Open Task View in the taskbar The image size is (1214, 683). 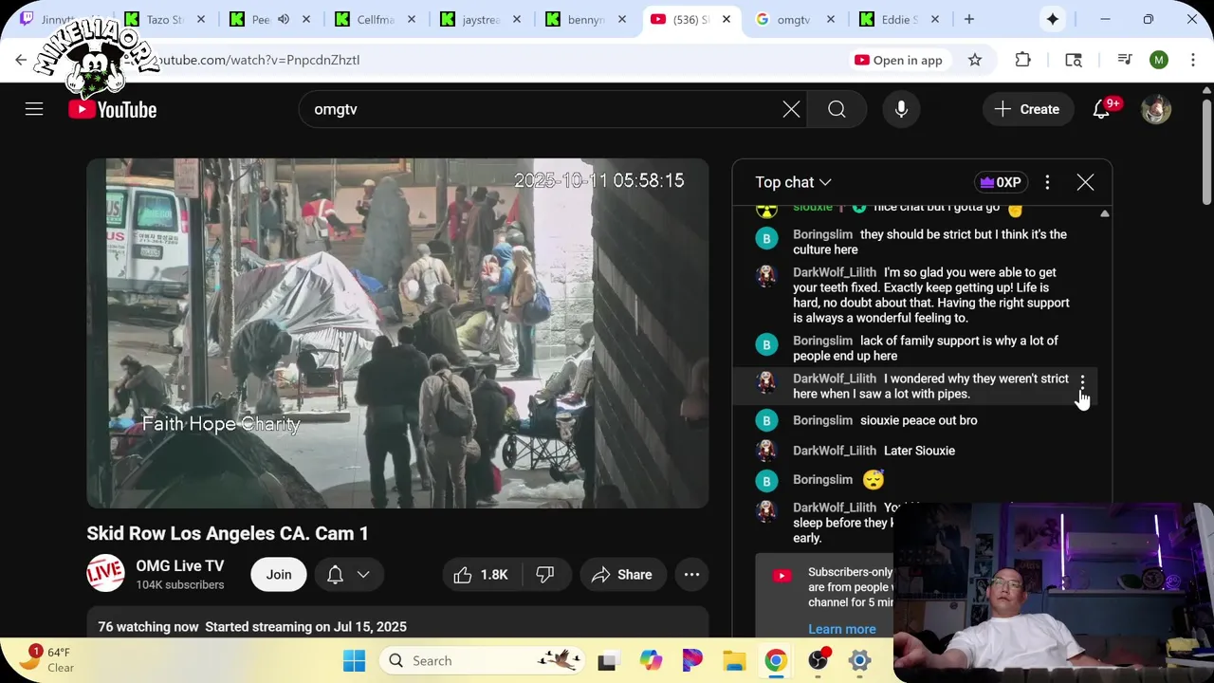coord(607,660)
